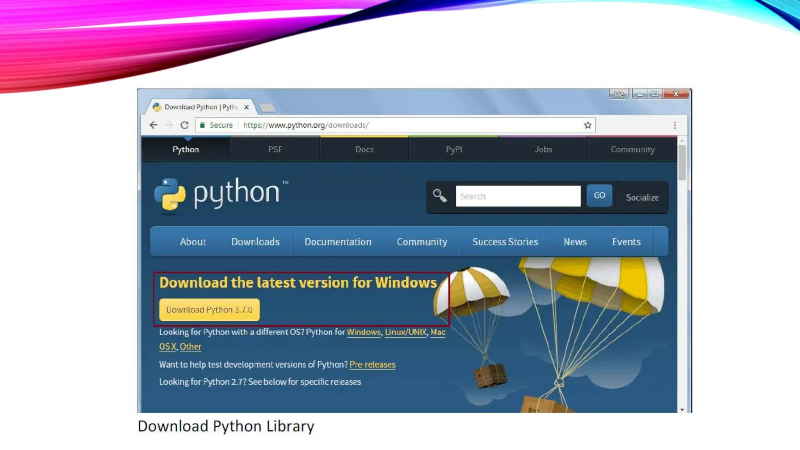800x450 pixels.
Task: Click the Me profile button in title bar
Action: (619, 94)
